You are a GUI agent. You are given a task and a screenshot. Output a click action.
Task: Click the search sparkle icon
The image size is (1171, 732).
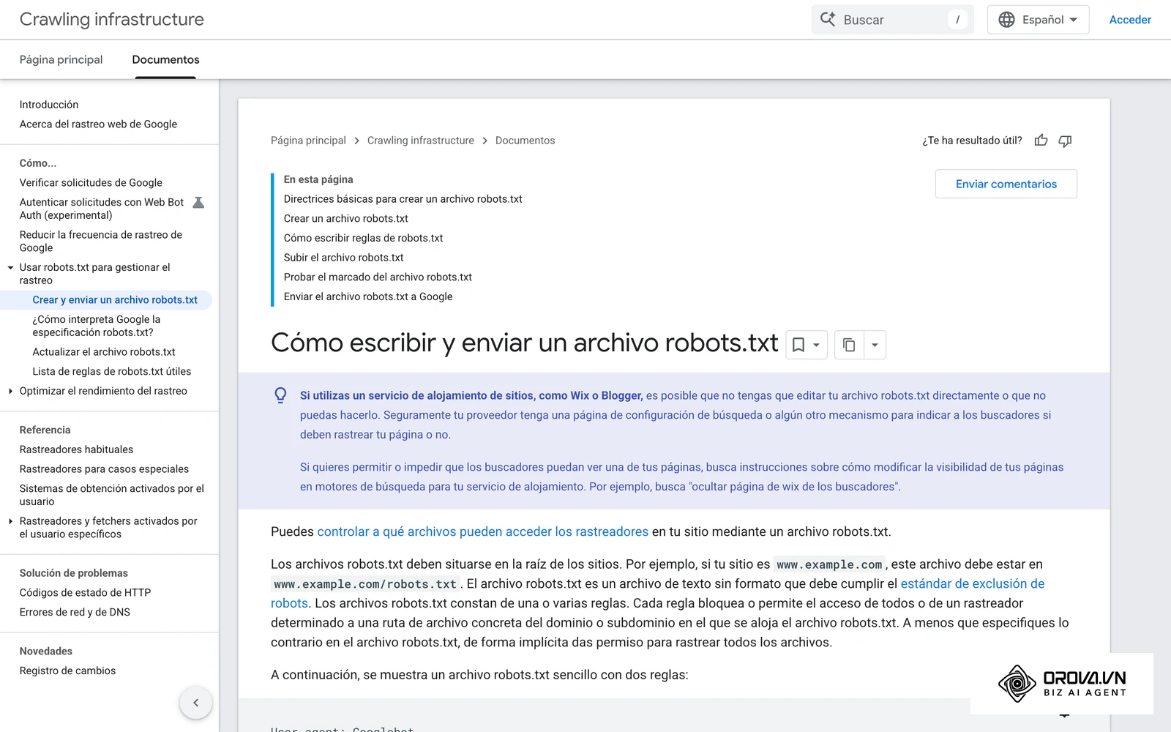click(x=828, y=20)
